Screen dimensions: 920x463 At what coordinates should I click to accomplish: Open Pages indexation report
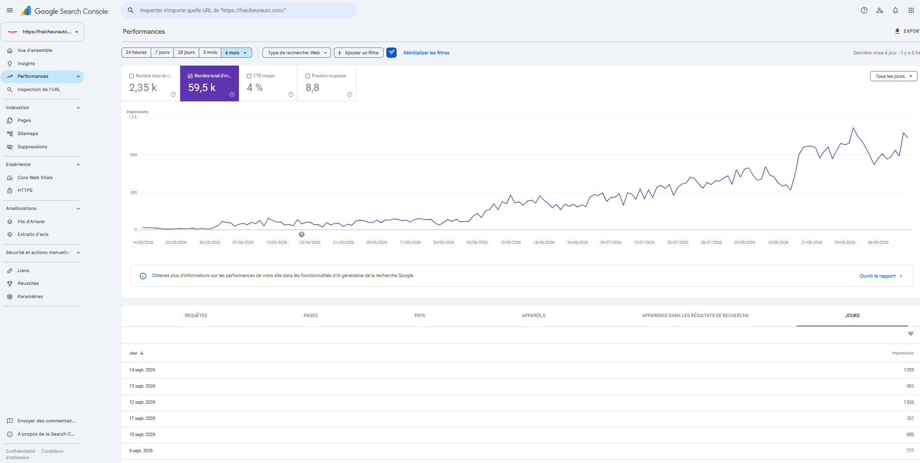(x=42, y=120)
